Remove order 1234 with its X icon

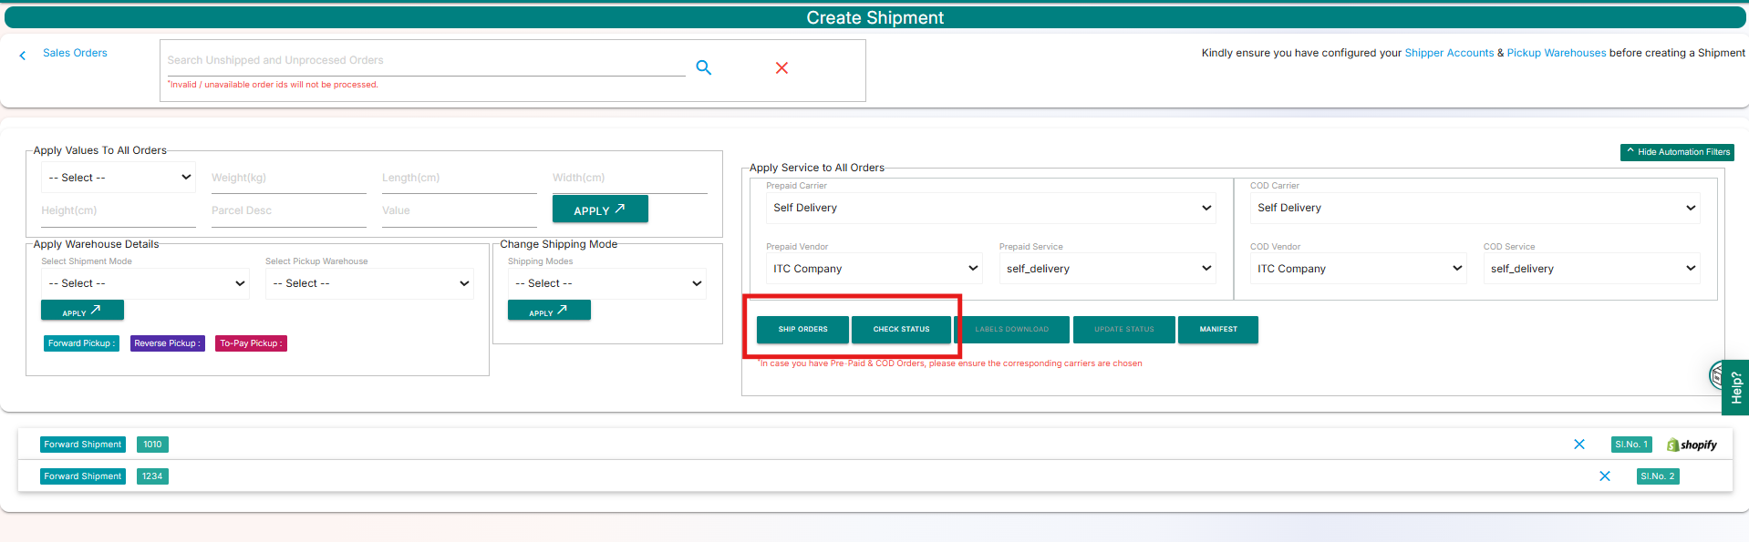1605,476
